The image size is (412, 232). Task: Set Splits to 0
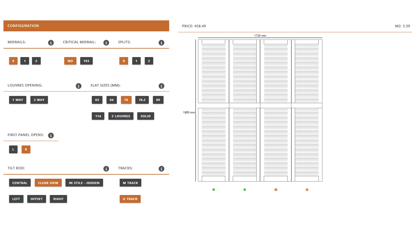(124, 61)
